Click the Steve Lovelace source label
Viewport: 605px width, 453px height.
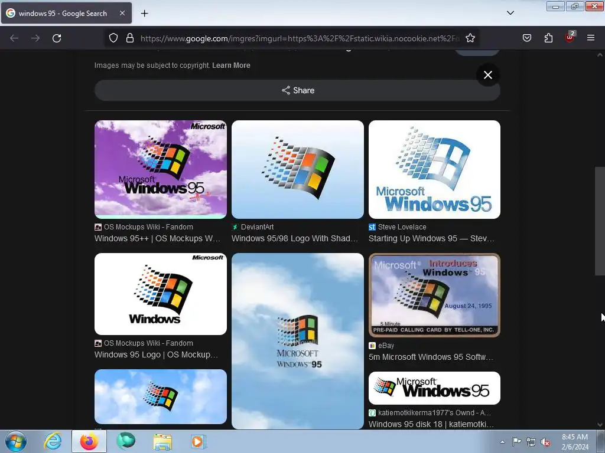[x=402, y=227]
